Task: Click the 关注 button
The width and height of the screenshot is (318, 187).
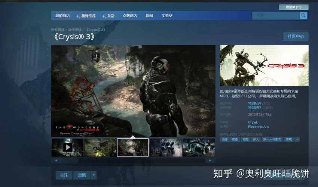Action: coord(64,175)
